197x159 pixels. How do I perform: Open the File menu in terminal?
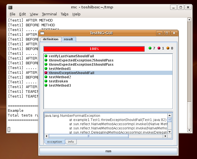point(12,14)
